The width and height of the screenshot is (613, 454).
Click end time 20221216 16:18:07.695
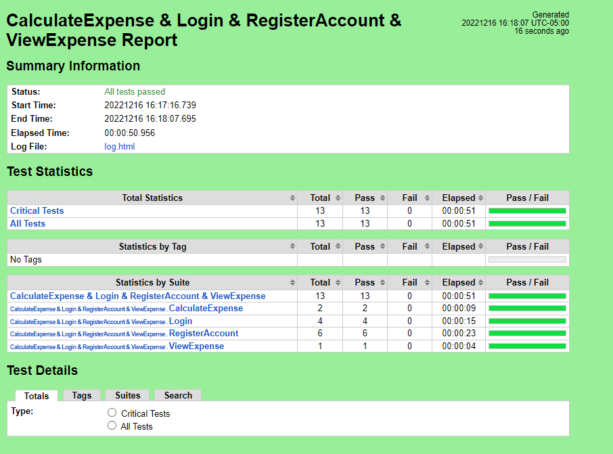150,119
